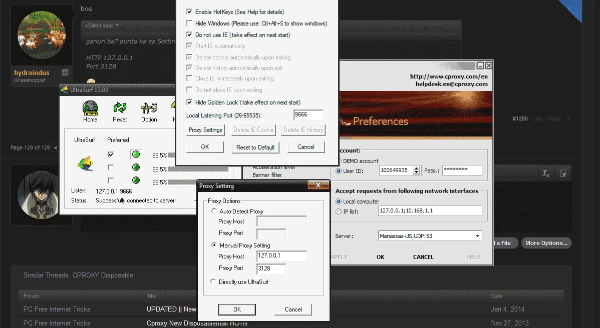The height and width of the screenshot is (328, 600).
Task: Select IP list radio button
Action: pos(338,211)
